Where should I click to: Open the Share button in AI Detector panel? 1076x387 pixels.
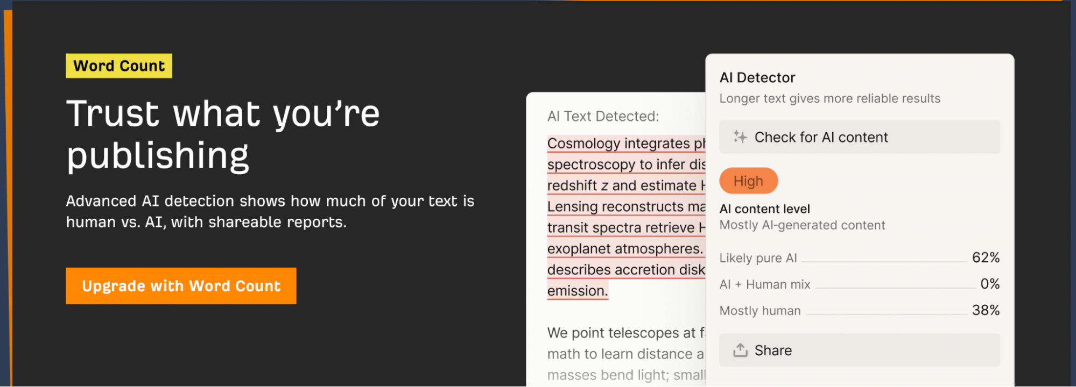[x=859, y=350]
